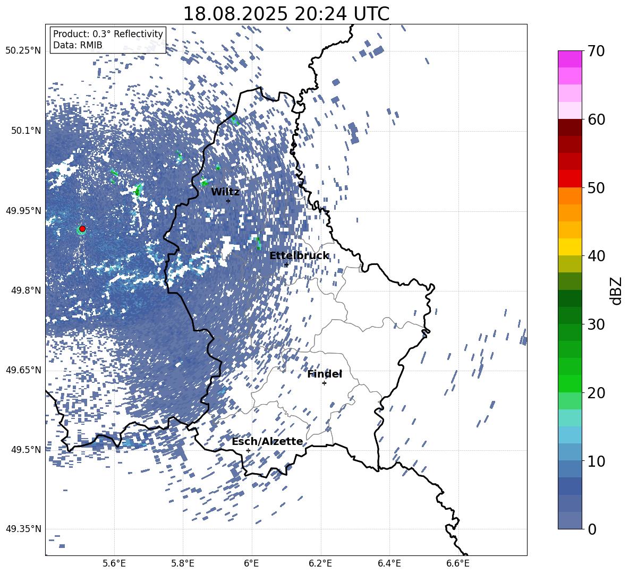This screenshot has height=574, width=629.
Task: Click the bright red colorbar segment above 50
Action: [x=569, y=179]
